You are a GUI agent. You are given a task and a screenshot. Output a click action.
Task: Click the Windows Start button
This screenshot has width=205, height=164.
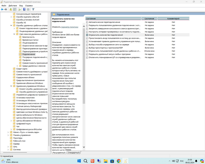point(79,161)
